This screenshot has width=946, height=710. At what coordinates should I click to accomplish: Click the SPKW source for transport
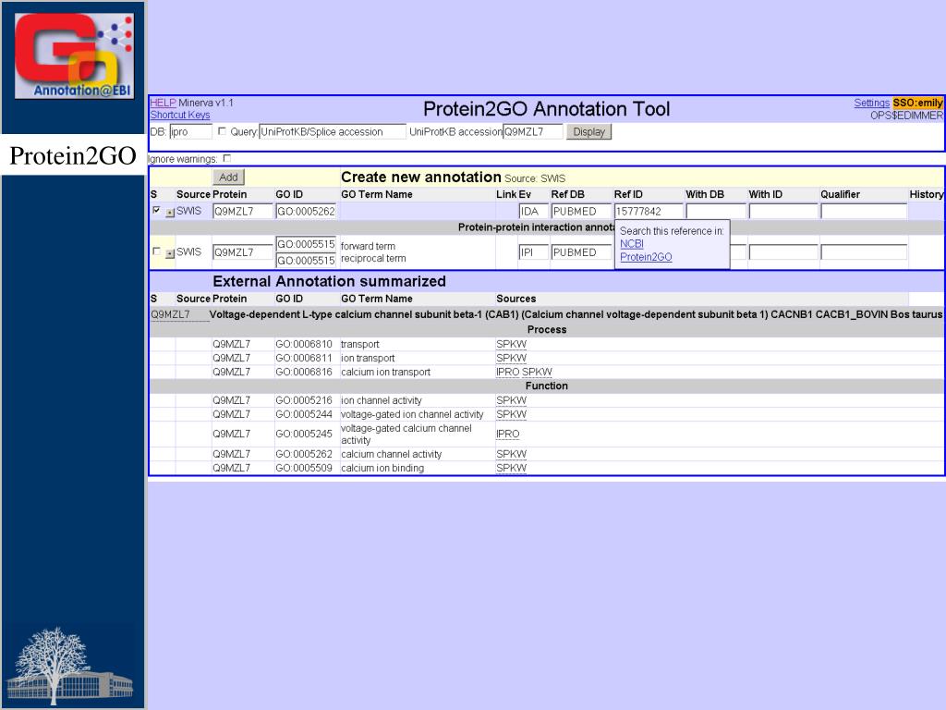(x=512, y=344)
